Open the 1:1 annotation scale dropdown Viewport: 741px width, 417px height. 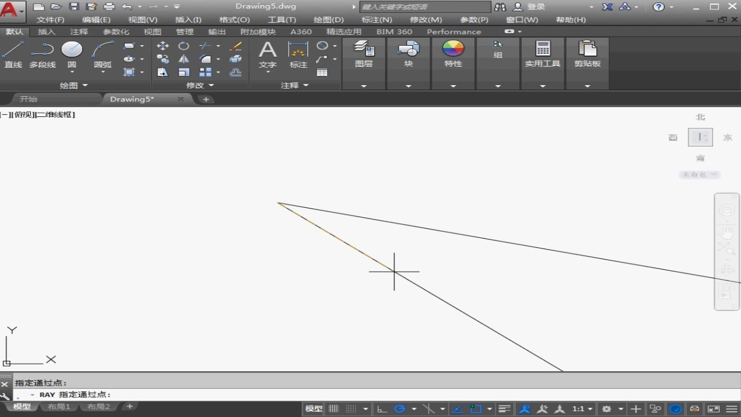point(582,409)
